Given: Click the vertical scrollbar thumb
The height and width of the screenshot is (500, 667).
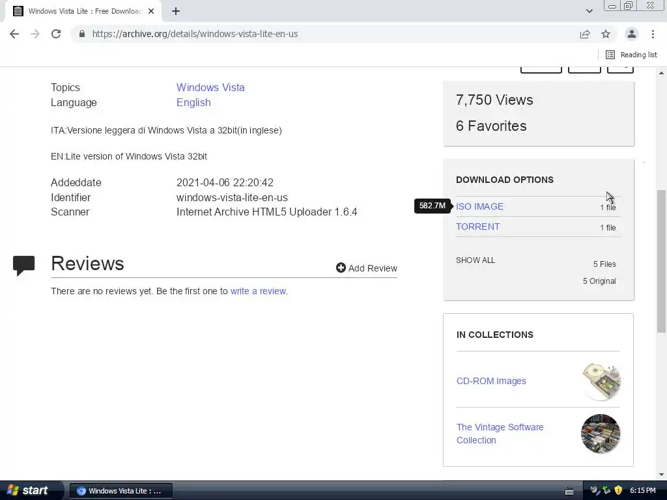Looking at the screenshot, I should (x=662, y=261).
